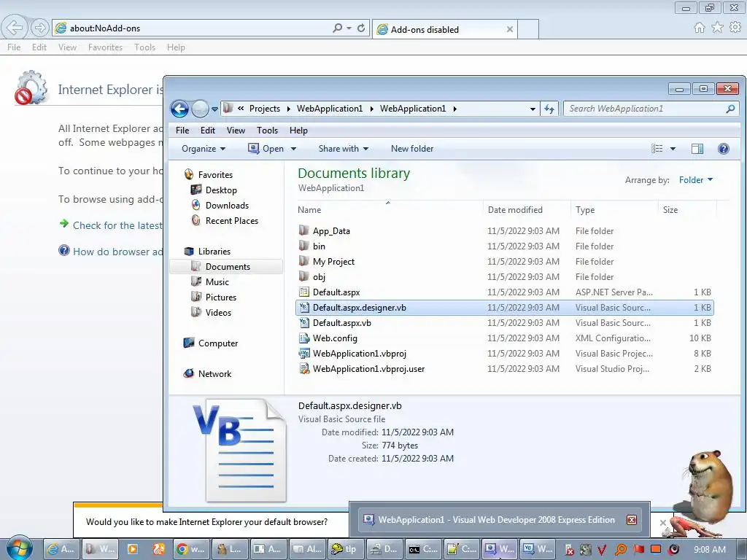Open Explorer File menu
747x560 pixels.
pos(182,131)
